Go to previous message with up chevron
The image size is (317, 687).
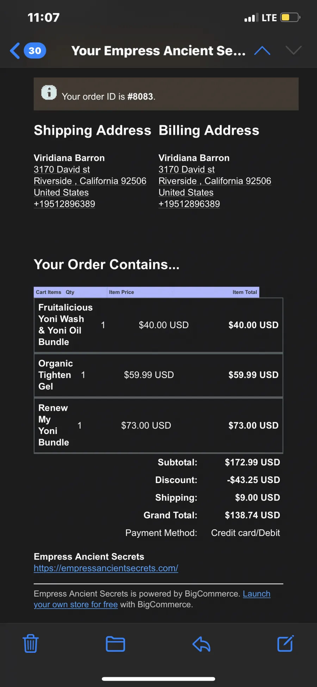click(x=262, y=51)
